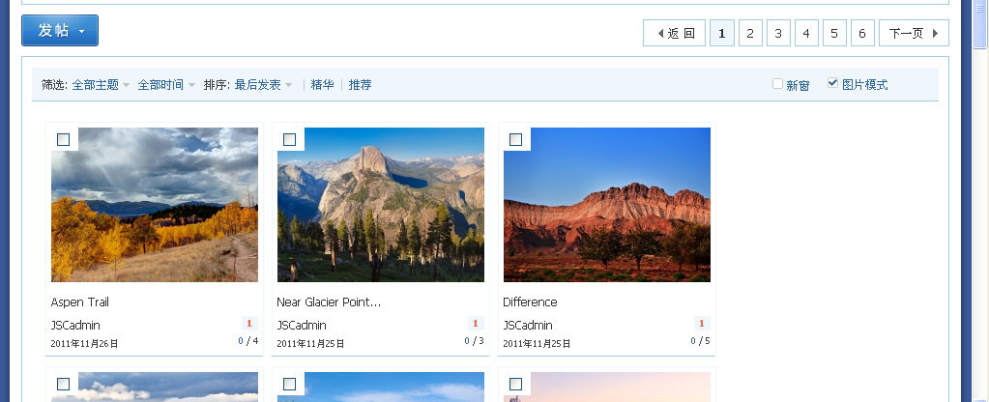Open the Near Glacier Point photo thumbnail
The image size is (989, 402).
381,205
